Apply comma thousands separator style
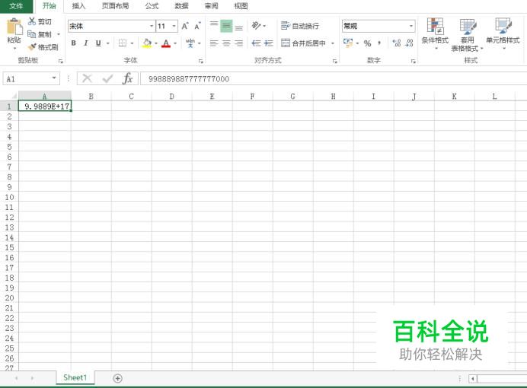Image resolution: width=527 pixels, height=388 pixels. click(379, 43)
